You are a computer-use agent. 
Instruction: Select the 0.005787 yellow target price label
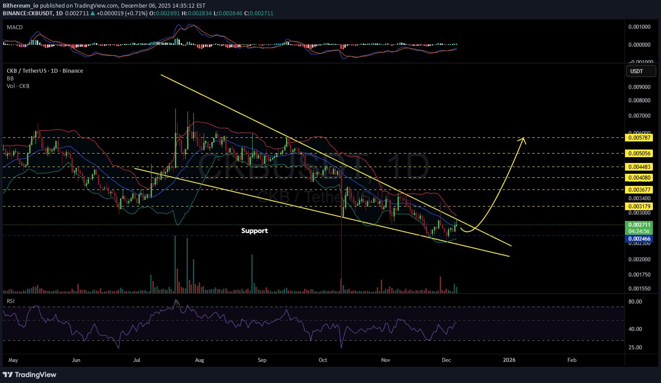pos(639,138)
